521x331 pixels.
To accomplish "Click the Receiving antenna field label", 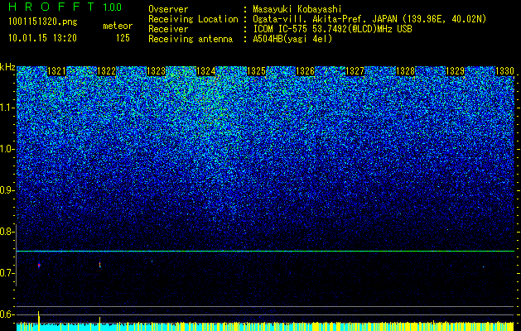I will pos(191,39).
